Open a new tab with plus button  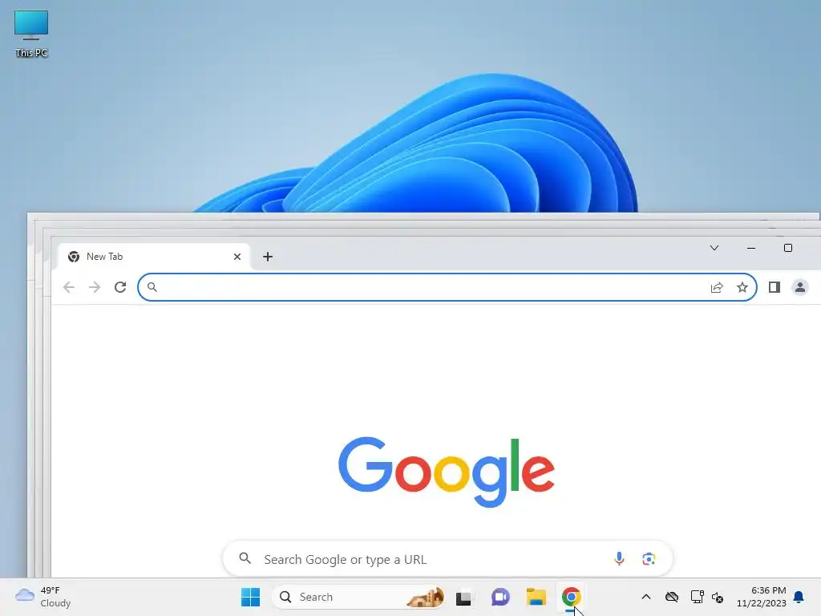coord(268,257)
